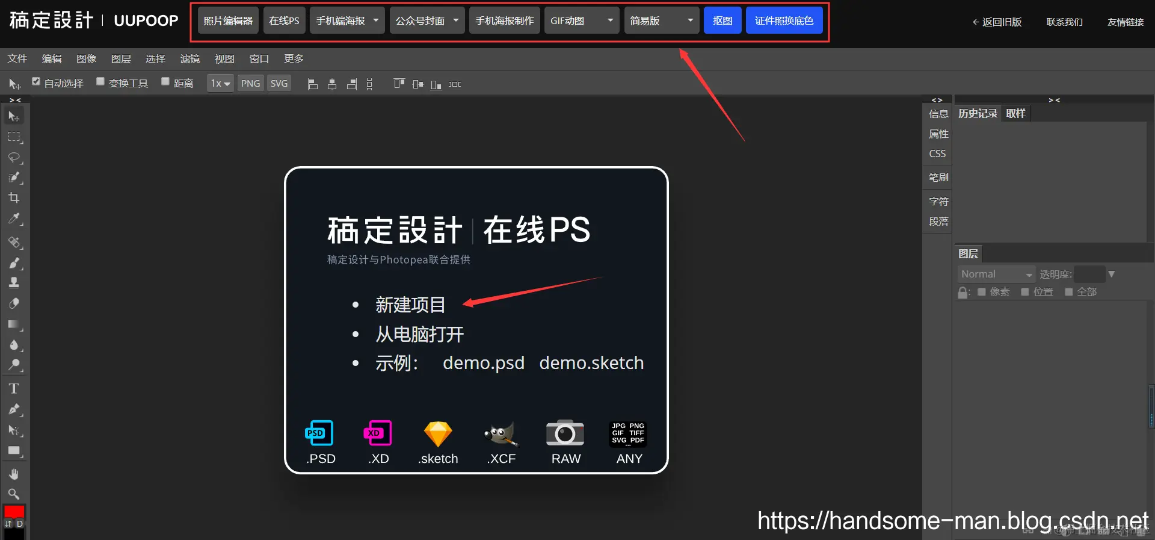Viewport: 1155px width, 540px height.
Task: Select the Brush tool
Action: tap(14, 263)
